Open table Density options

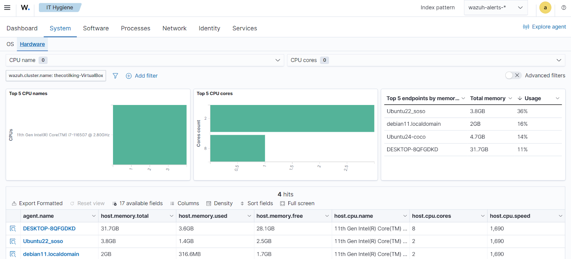click(219, 203)
